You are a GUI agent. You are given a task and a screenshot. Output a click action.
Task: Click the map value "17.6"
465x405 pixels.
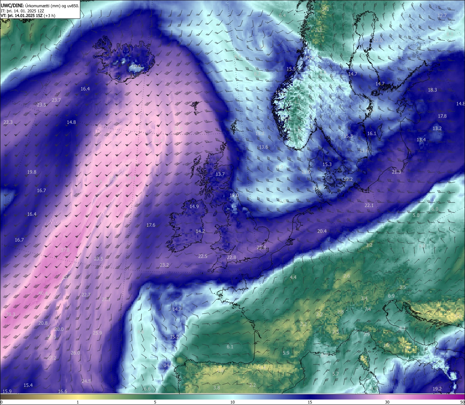click(151, 226)
